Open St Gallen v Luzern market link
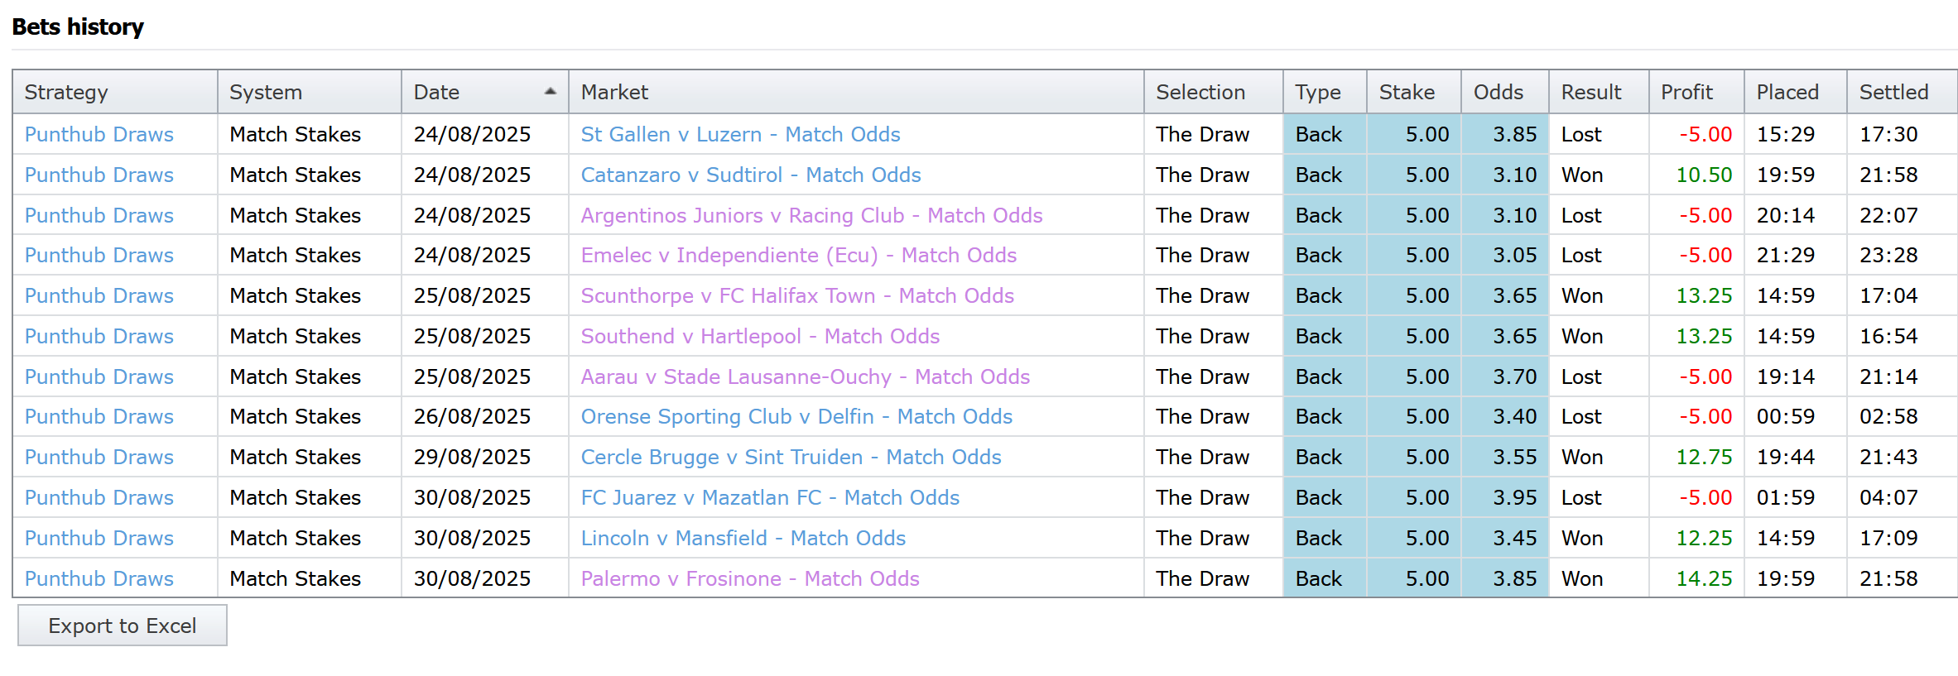Image resolution: width=1958 pixels, height=676 pixels. (740, 134)
